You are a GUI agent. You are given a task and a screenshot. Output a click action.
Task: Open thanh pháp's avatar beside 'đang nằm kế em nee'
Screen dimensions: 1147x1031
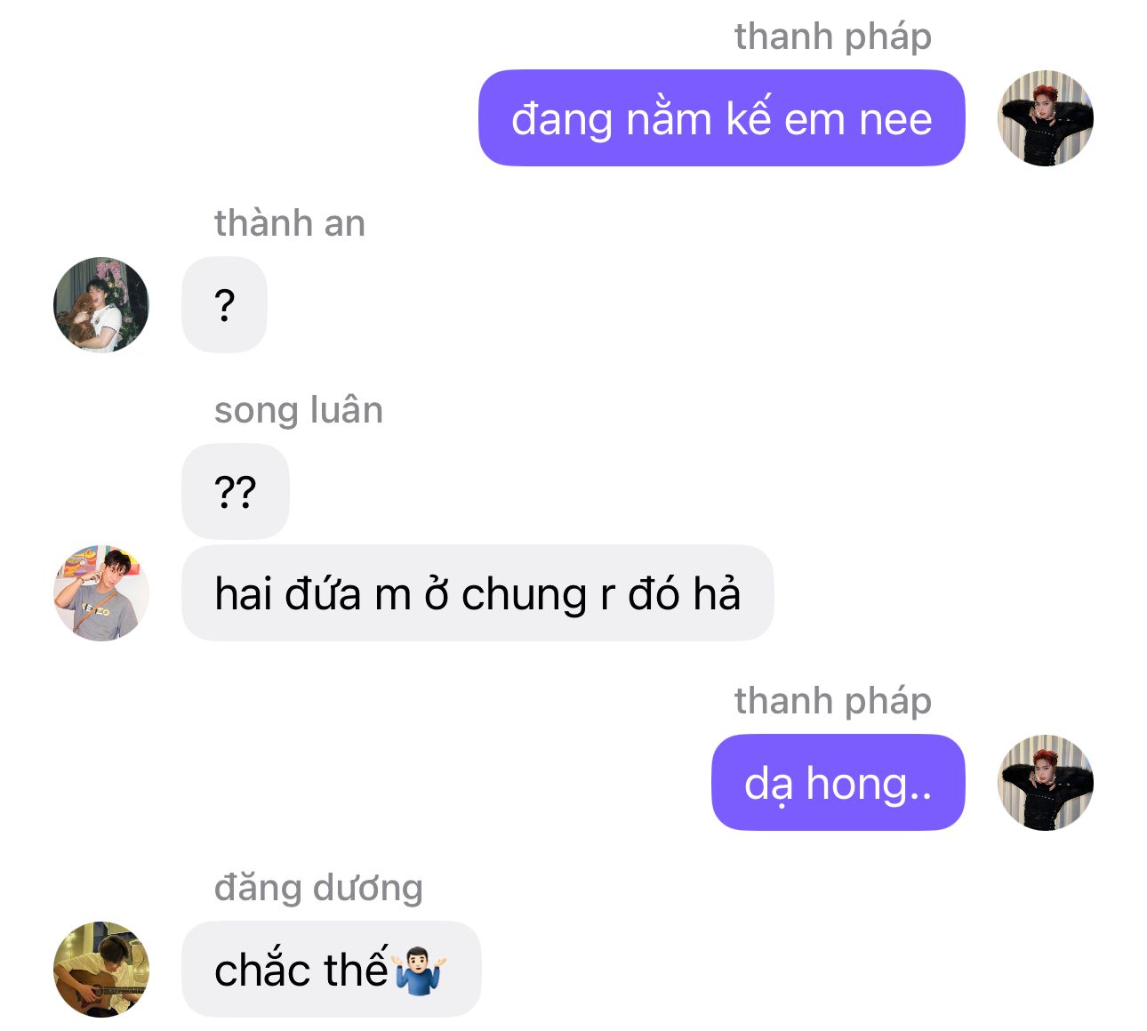(1046, 118)
